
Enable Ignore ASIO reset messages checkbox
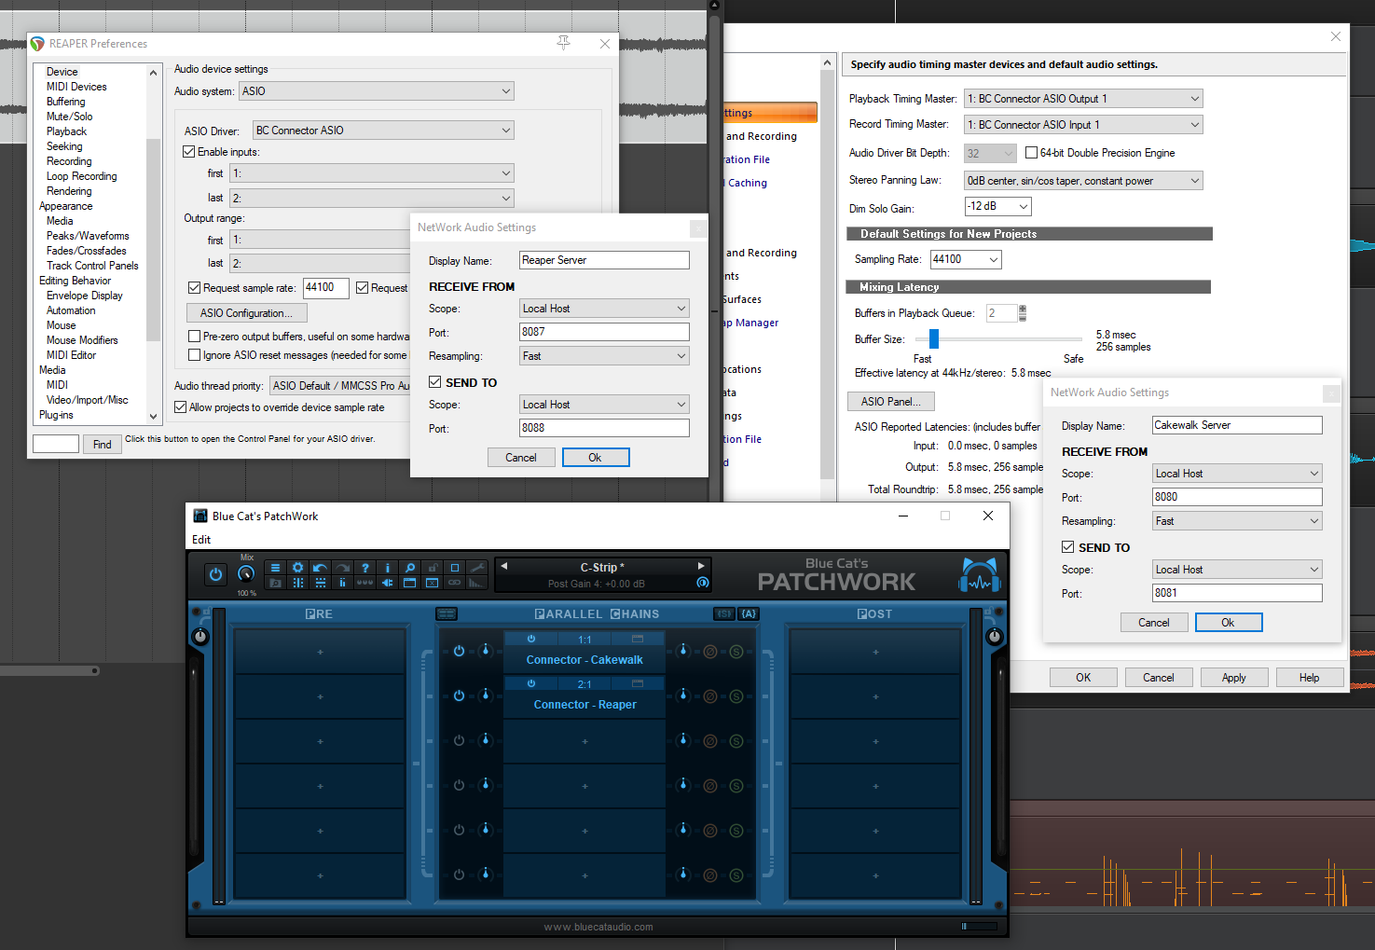(194, 355)
